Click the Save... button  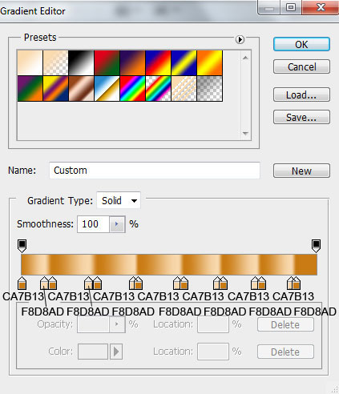(x=301, y=117)
